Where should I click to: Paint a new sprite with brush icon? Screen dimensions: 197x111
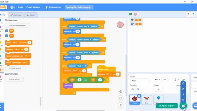pyautogui.click(x=183, y=94)
